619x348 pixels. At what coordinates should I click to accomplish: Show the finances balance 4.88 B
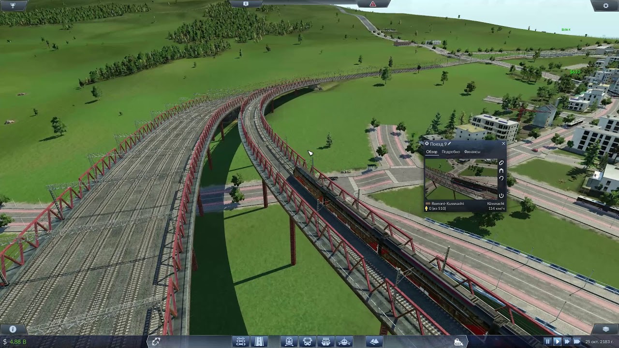(15, 342)
